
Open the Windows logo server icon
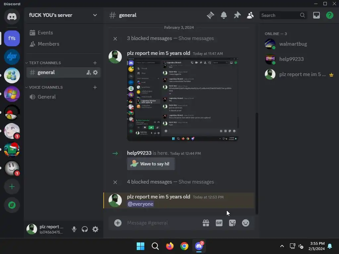click(x=12, y=94)
